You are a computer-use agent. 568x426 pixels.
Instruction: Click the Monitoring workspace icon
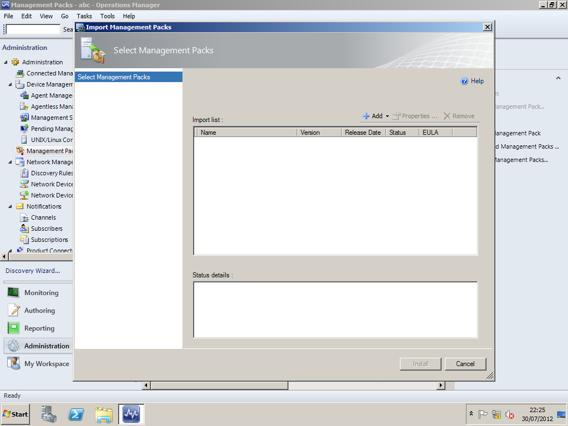13,293
